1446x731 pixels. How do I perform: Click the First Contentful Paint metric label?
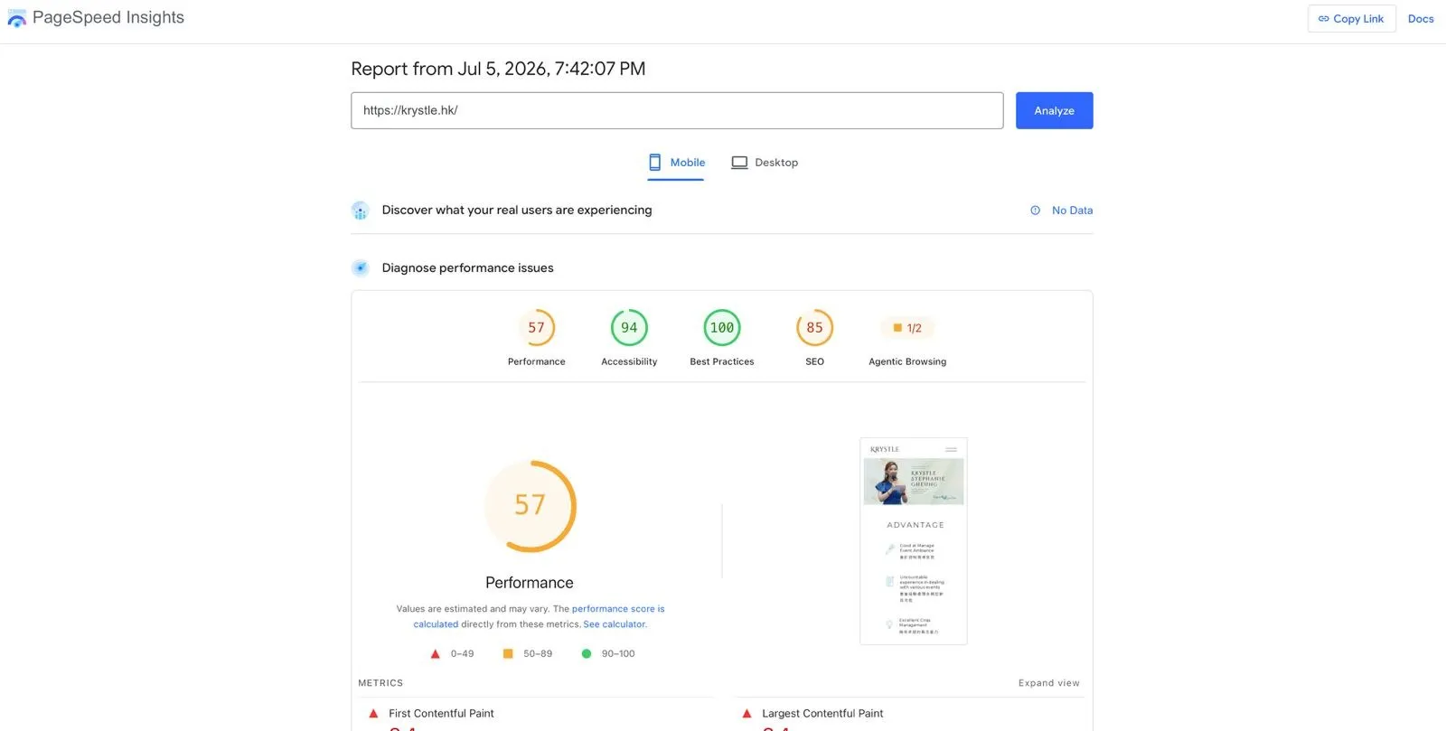(x=441, y=714)
